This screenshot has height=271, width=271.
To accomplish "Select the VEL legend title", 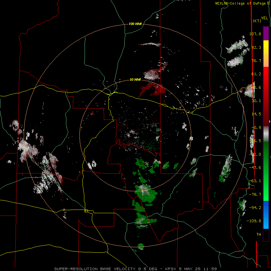I will tap(264, 18).
